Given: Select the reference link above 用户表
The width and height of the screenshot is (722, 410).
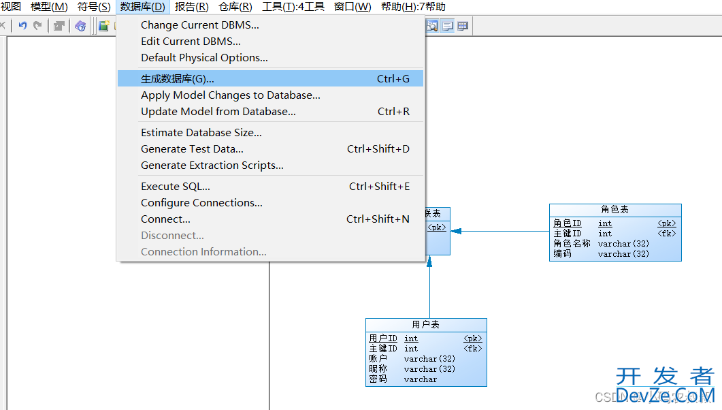Looking at the screenshot, I should coord(429,287).
